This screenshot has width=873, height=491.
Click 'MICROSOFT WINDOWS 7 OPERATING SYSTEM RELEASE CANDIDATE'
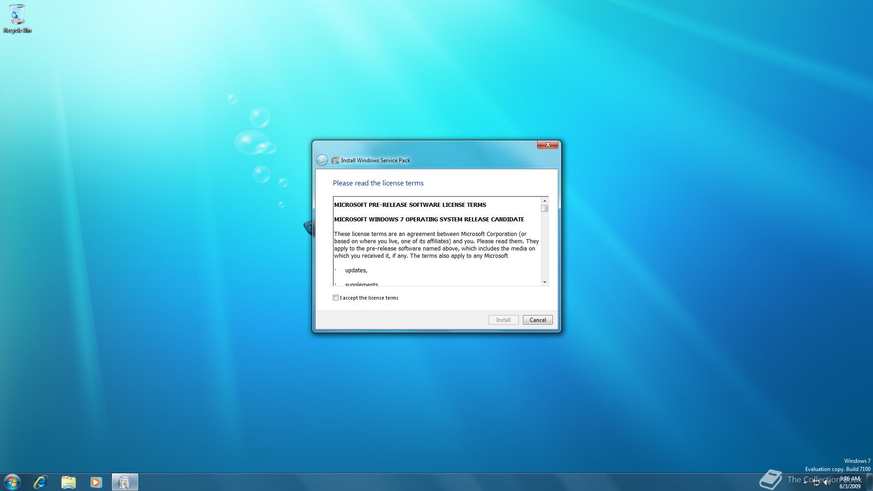click(429, 220)
